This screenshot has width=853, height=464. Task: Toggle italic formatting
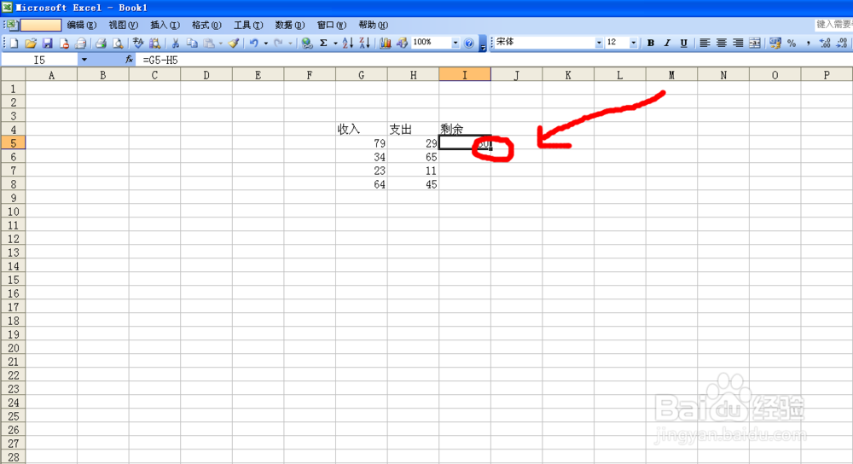pyautogui.click(x=667, y=43)
